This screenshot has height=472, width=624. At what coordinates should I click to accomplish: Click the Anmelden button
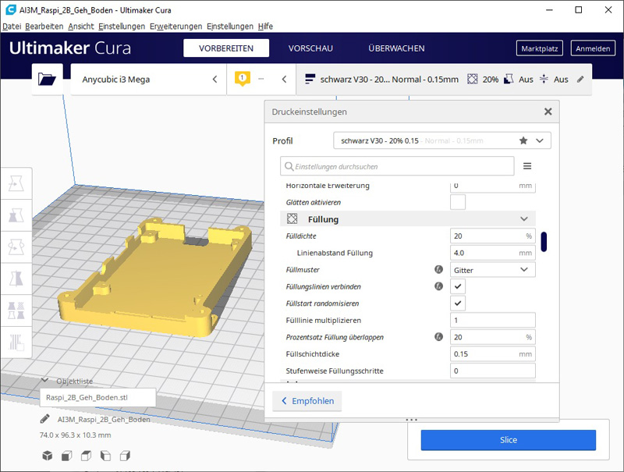pyautogui.click(x=593, y=48)
